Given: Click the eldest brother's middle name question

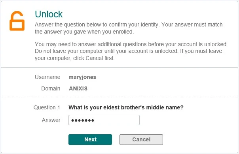Looking at the screenshot, I should (x=126, y=107).
